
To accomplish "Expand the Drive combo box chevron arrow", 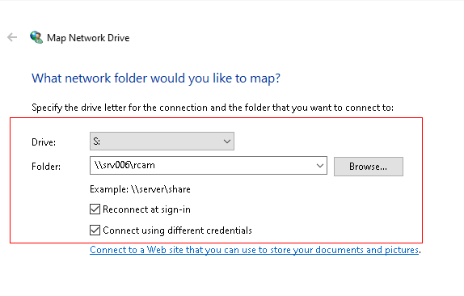I will (227, 142).
